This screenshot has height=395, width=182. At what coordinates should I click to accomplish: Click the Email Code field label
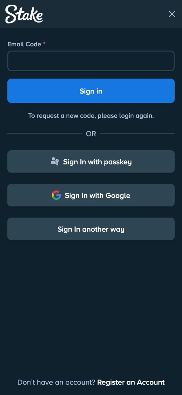point(25,44)
